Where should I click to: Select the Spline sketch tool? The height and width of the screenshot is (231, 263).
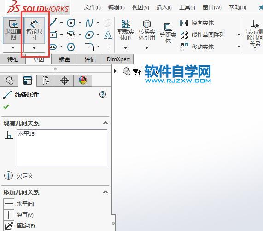[89, 23]
